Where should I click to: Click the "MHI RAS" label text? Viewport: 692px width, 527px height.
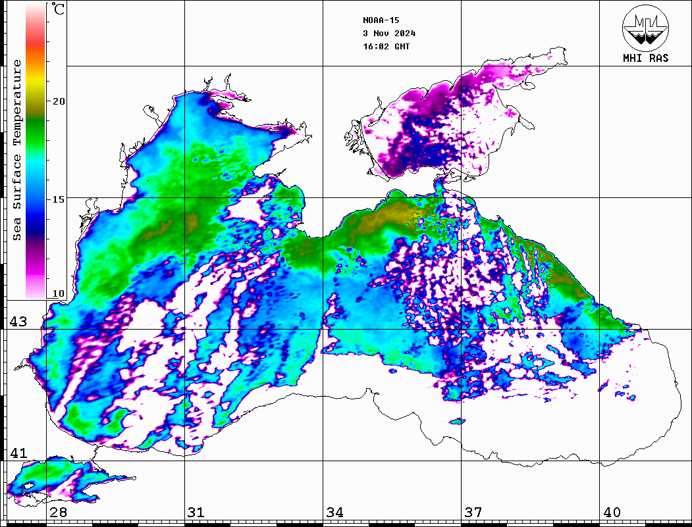tap(646, 58)
